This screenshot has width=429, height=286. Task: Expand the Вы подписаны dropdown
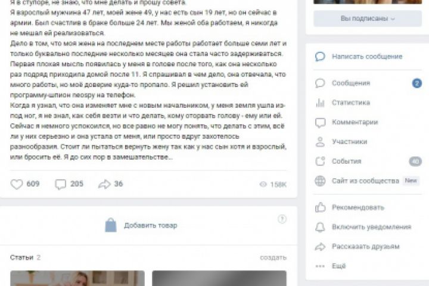click(x=368, y=18)
